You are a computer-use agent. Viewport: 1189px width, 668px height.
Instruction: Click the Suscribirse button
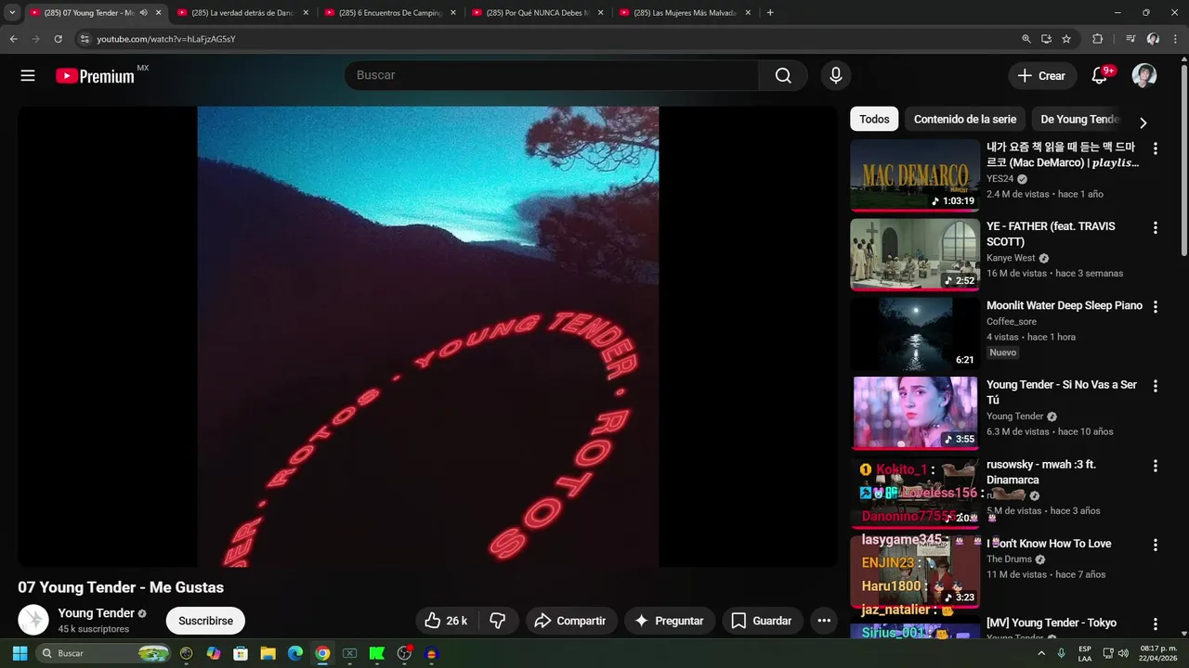tap(205, 621)
